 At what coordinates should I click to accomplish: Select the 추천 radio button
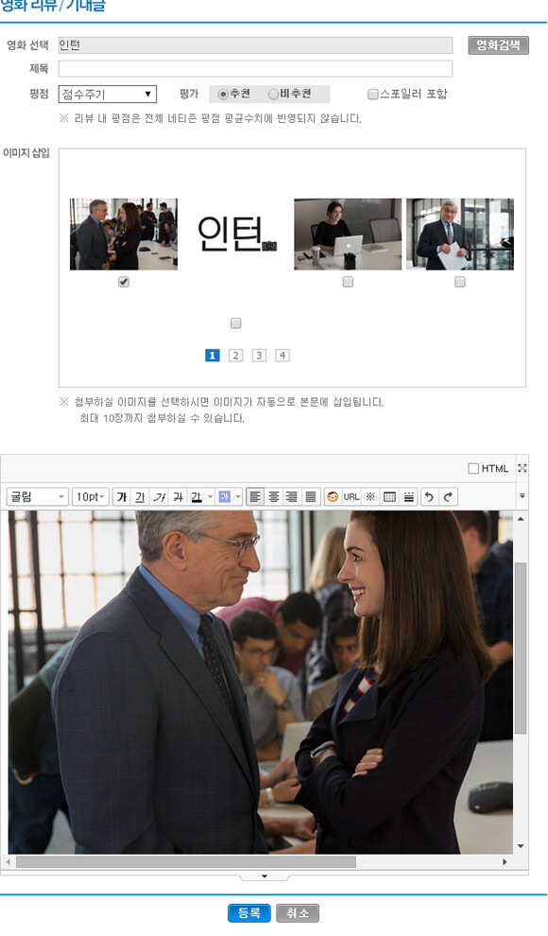coord(223,95)
